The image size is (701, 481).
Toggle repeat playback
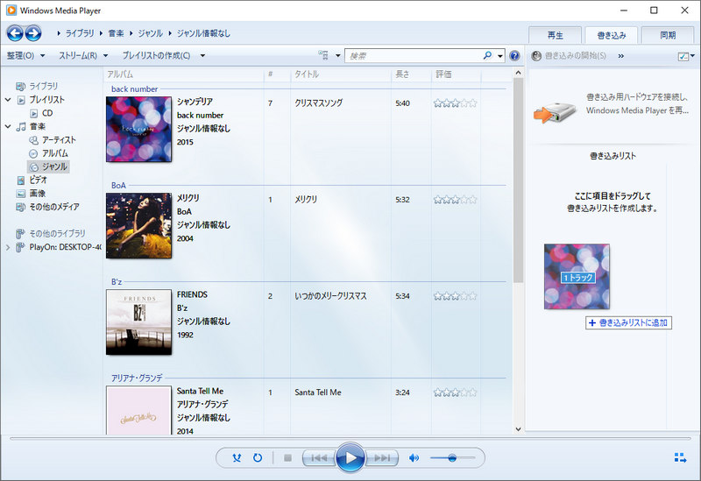pos(258,457)
